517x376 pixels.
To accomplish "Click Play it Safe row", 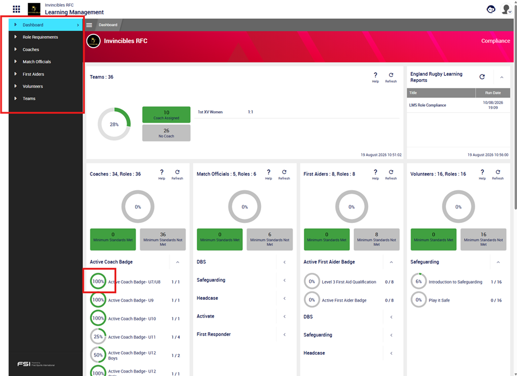I will click(x=458, y=300).
